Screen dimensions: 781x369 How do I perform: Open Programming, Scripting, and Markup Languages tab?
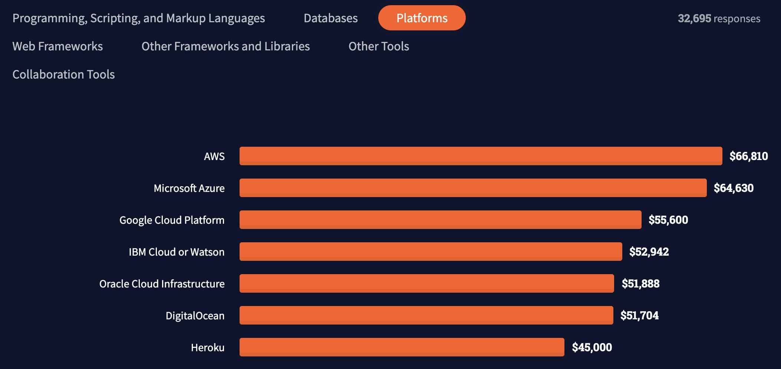(139, 18)
